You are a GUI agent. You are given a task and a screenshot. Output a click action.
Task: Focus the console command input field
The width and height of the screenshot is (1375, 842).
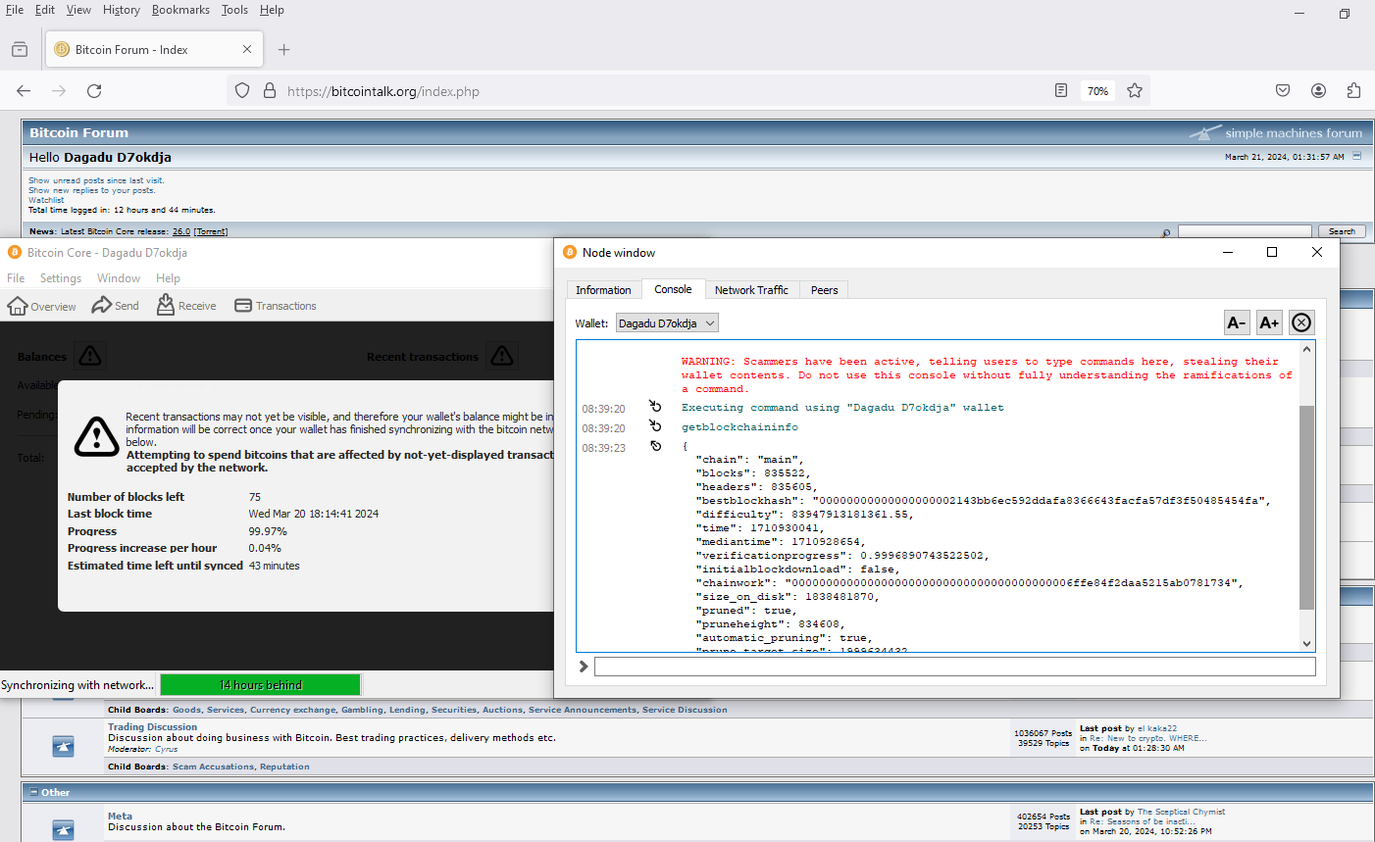click(954, 667)
